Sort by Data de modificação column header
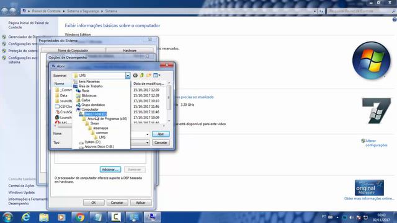This screenshot has width=397, height=223. pos(149,84)
